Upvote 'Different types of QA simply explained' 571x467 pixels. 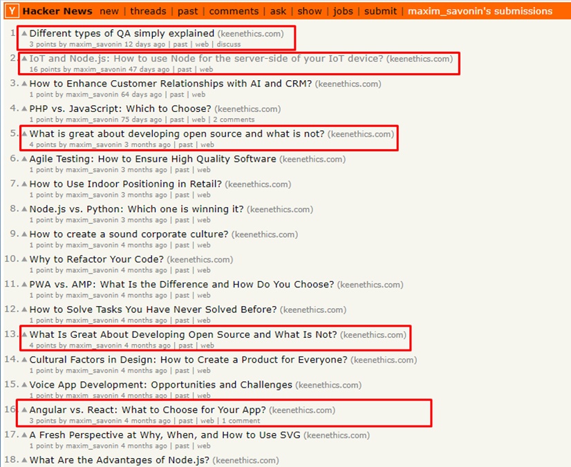(25, 33)
